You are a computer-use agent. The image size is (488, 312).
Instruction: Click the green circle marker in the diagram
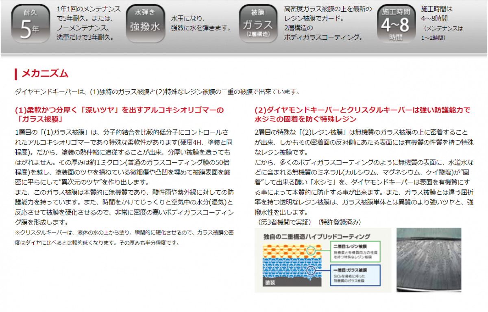(311, 251)
